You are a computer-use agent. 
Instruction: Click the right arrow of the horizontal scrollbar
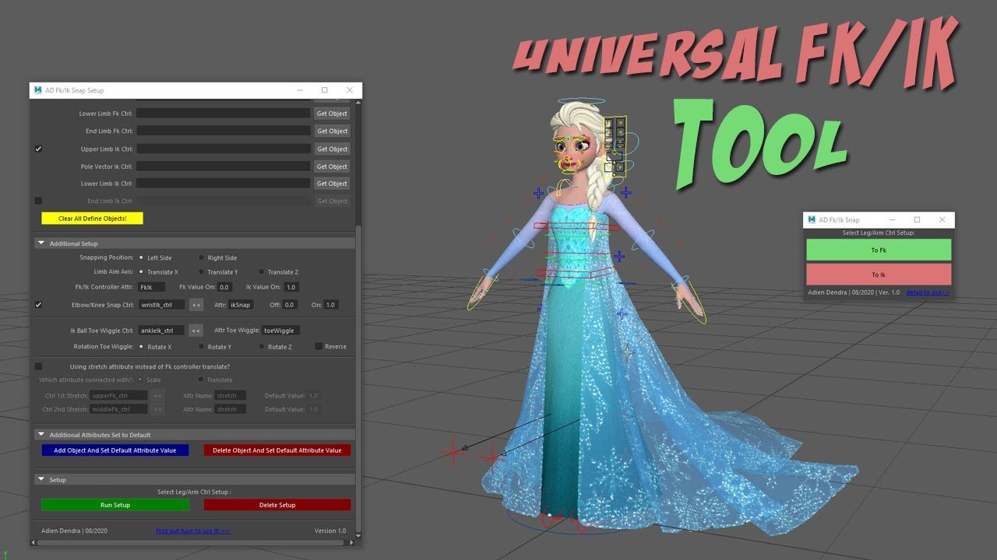point(352,542)
